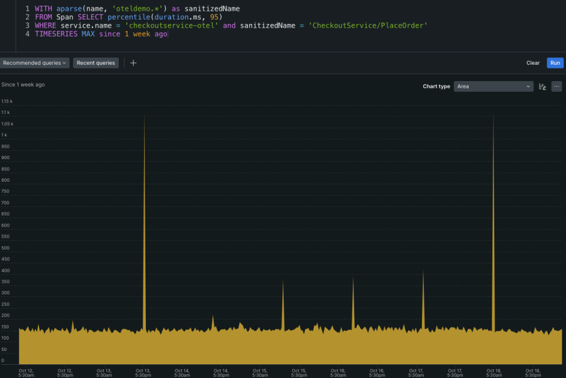Image resolution: width=566 pixels, height=378 pixels.
Task: Clear the query with Clear button
Action: (533, 63)
